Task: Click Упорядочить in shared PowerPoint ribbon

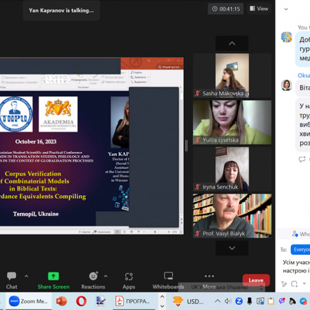Action: click(79, 80)
